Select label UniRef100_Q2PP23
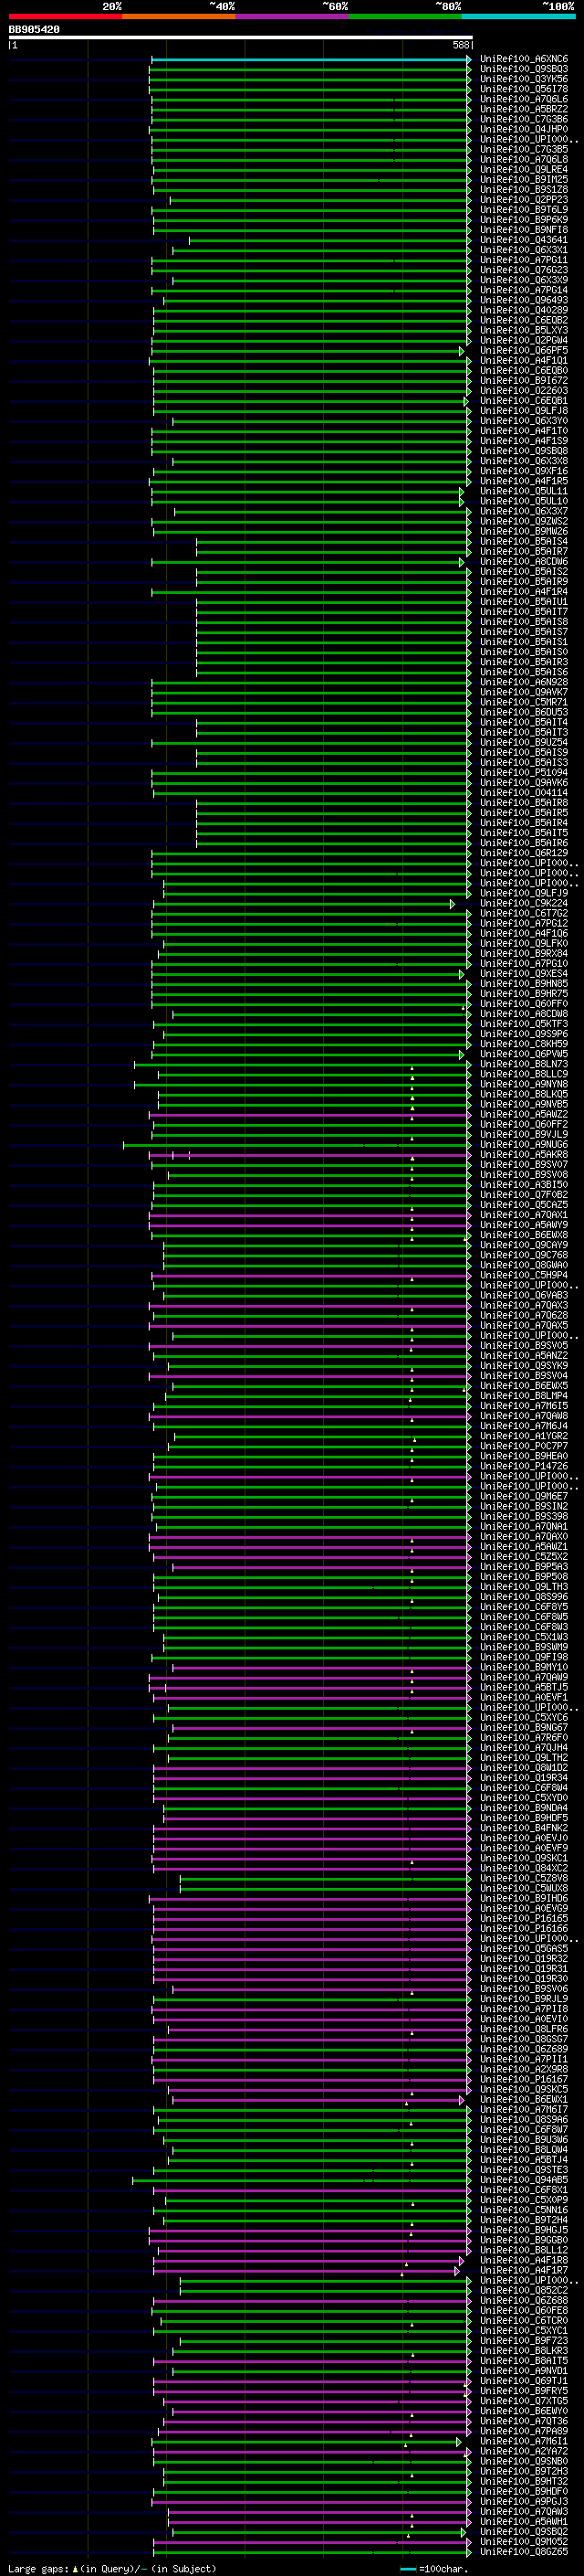This screenshot has height=2576, width=584. [524, 200]
